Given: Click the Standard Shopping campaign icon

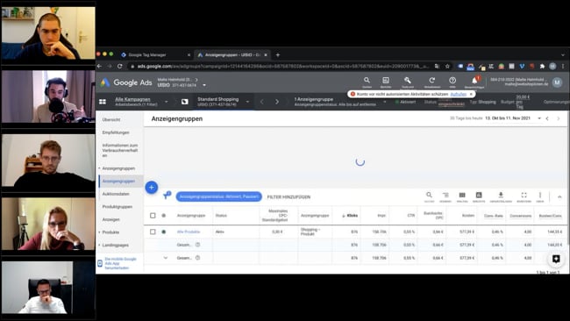Looking at the screenshot, I should [185, 102].
